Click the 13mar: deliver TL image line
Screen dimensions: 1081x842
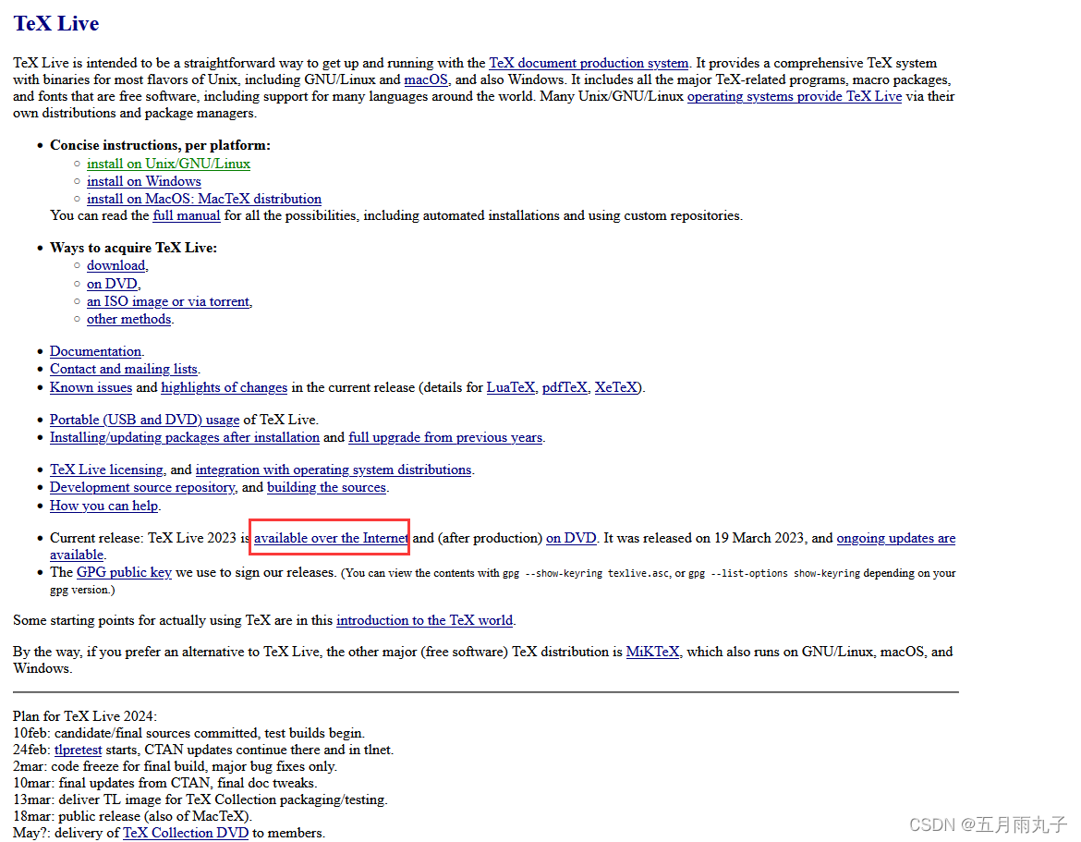point(200,799)
